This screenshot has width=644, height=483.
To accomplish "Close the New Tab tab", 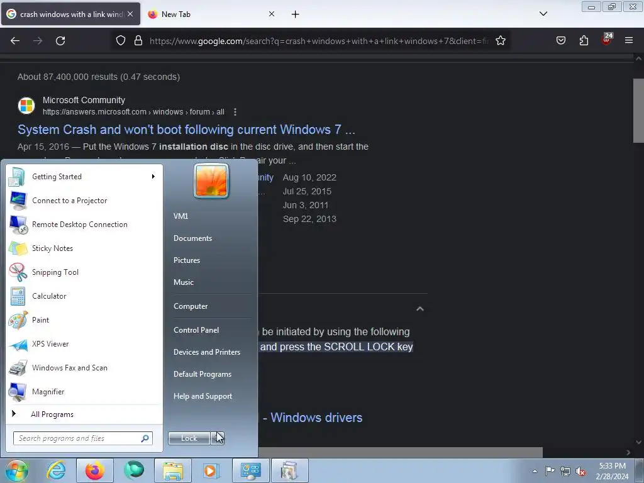I will coord(272,14).
